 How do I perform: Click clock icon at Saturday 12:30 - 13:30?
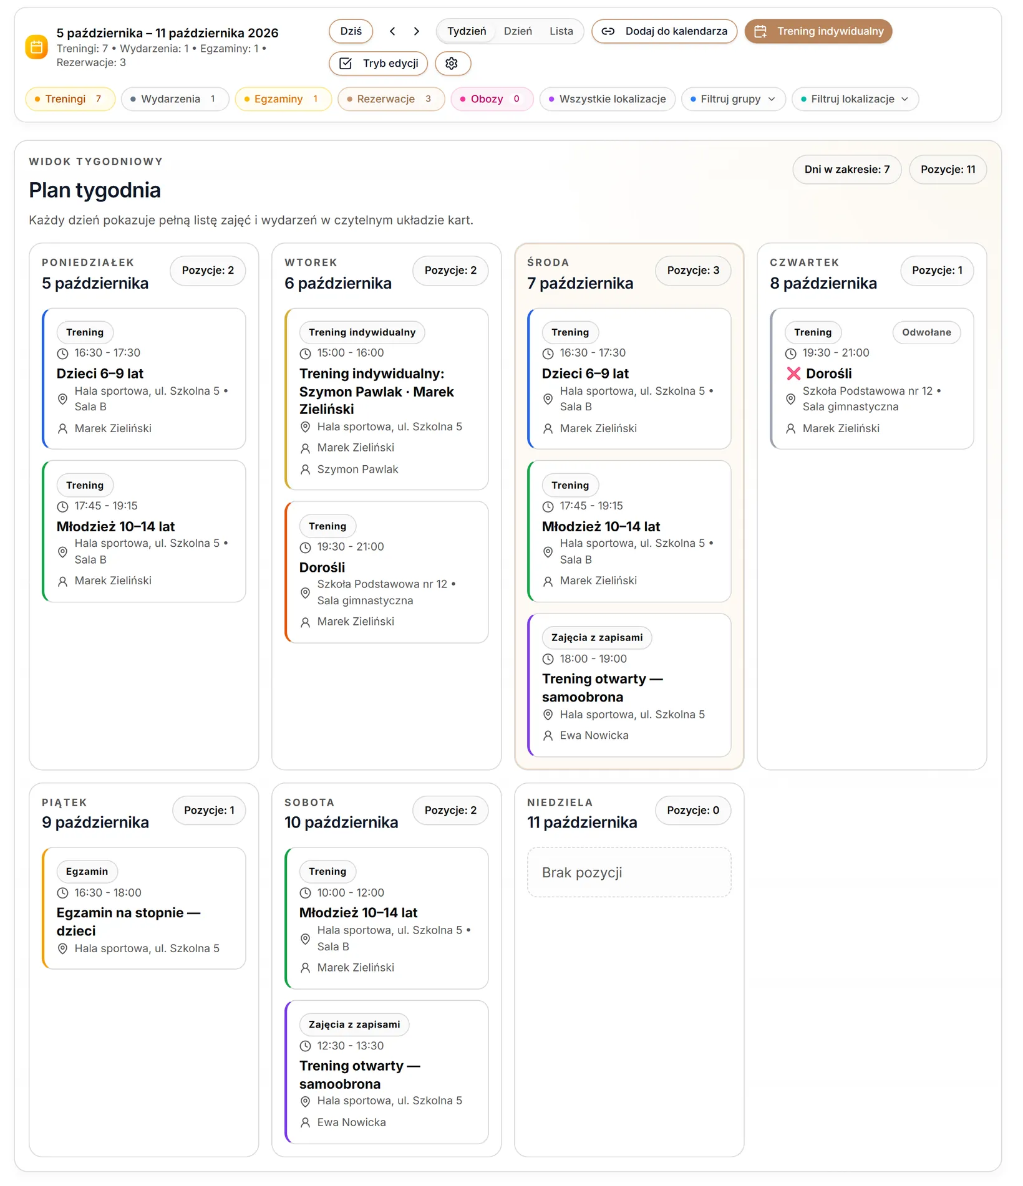pyautogui.click(x=305, y=1046)
